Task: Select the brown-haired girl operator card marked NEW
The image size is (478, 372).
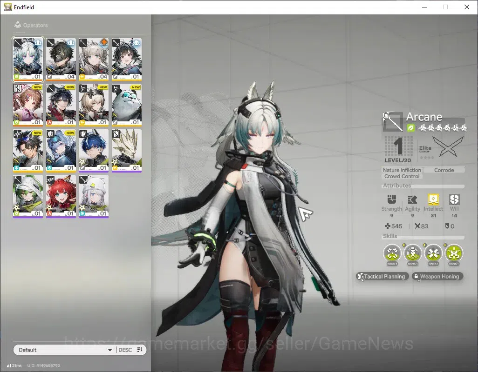Action: 28,105
